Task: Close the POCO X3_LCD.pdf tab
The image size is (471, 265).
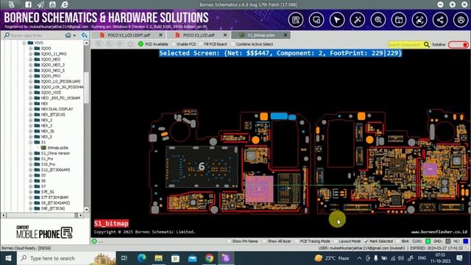Action: [225, 35]
